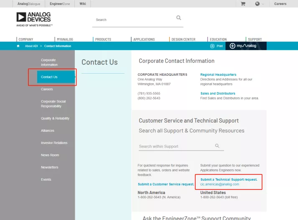The width and height of the screenshot is (298, 220).
Task: Click the home icon in breadcrumb
Action: (x=18, y=46)
